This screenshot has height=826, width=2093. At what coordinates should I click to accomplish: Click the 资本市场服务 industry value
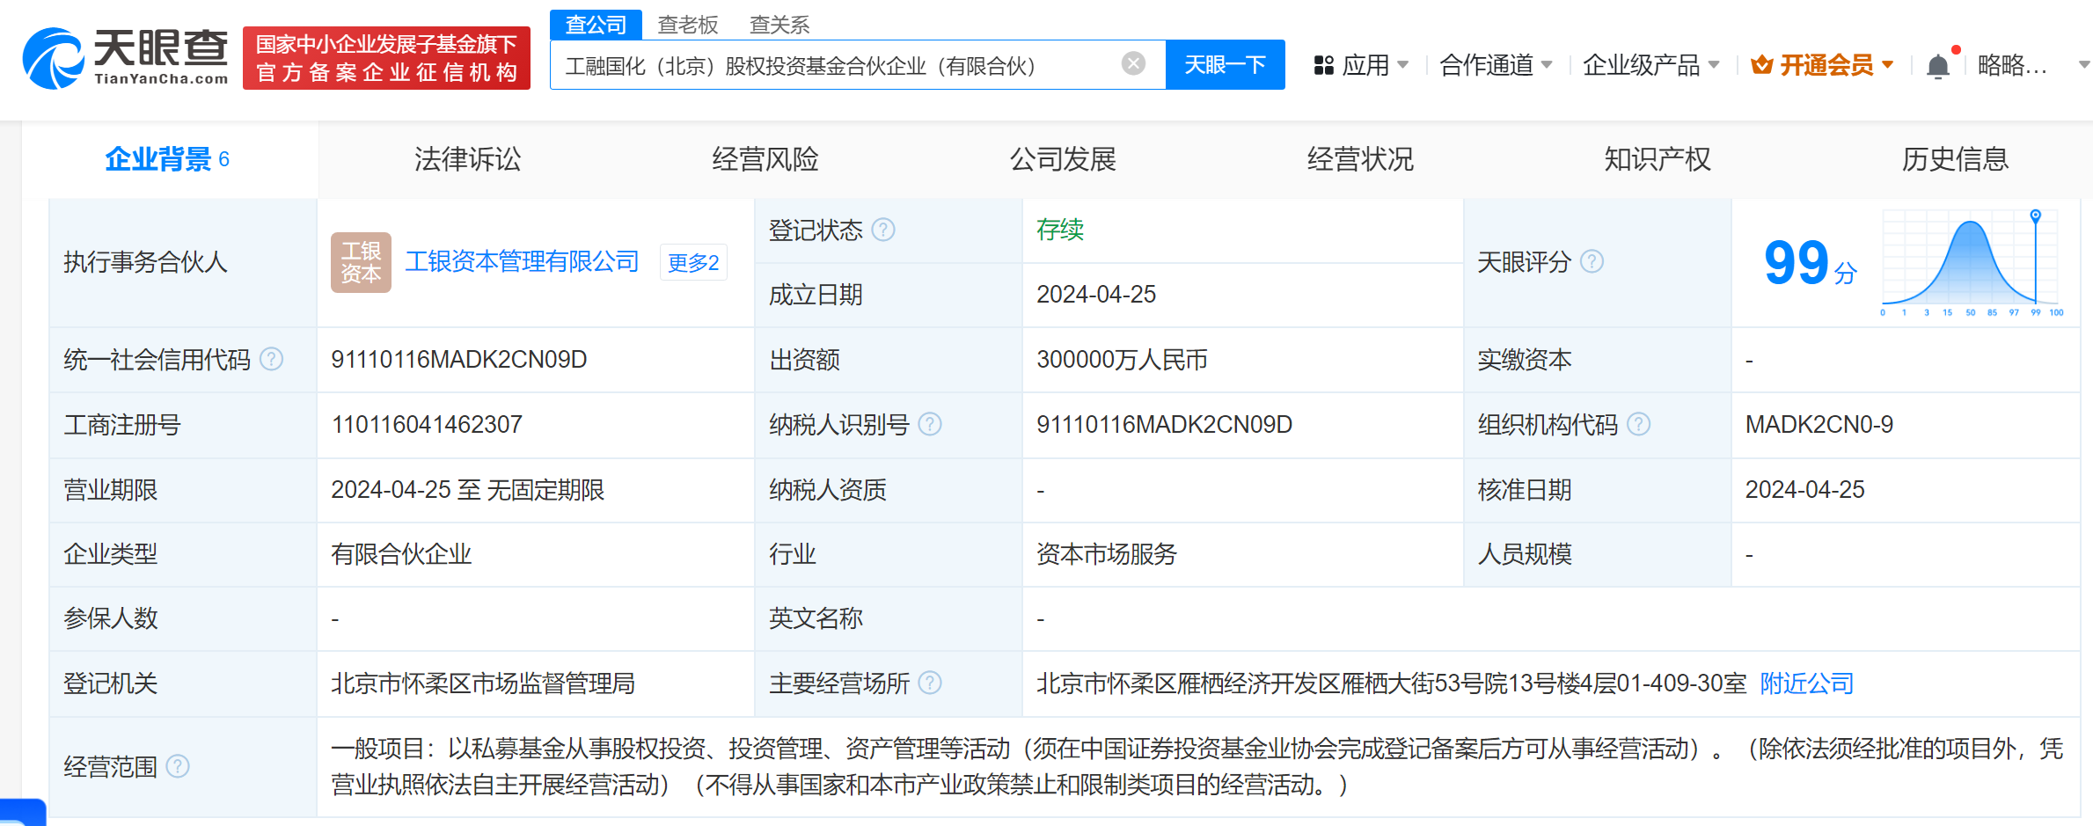pos(1107,554)
